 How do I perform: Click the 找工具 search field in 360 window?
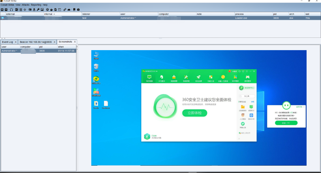coord(247,96)
